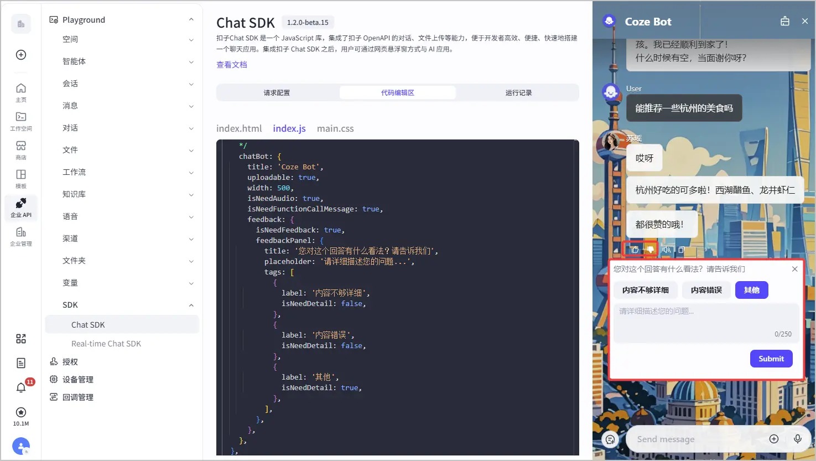Like the bot reply with thumbs up

click(635, 250)
